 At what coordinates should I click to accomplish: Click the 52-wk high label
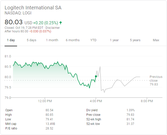94,119
